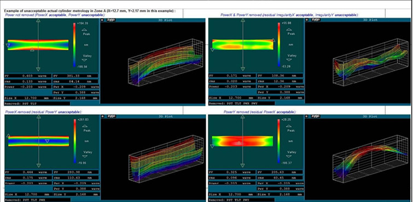Click window button beside Zygo in PowerX & PowerY removed plot
Screen dimensions: 413x202
tap(307, 20)
